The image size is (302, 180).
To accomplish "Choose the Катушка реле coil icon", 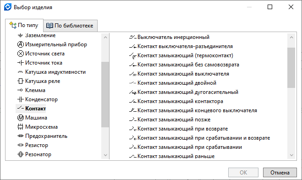I will pos(21,81).
